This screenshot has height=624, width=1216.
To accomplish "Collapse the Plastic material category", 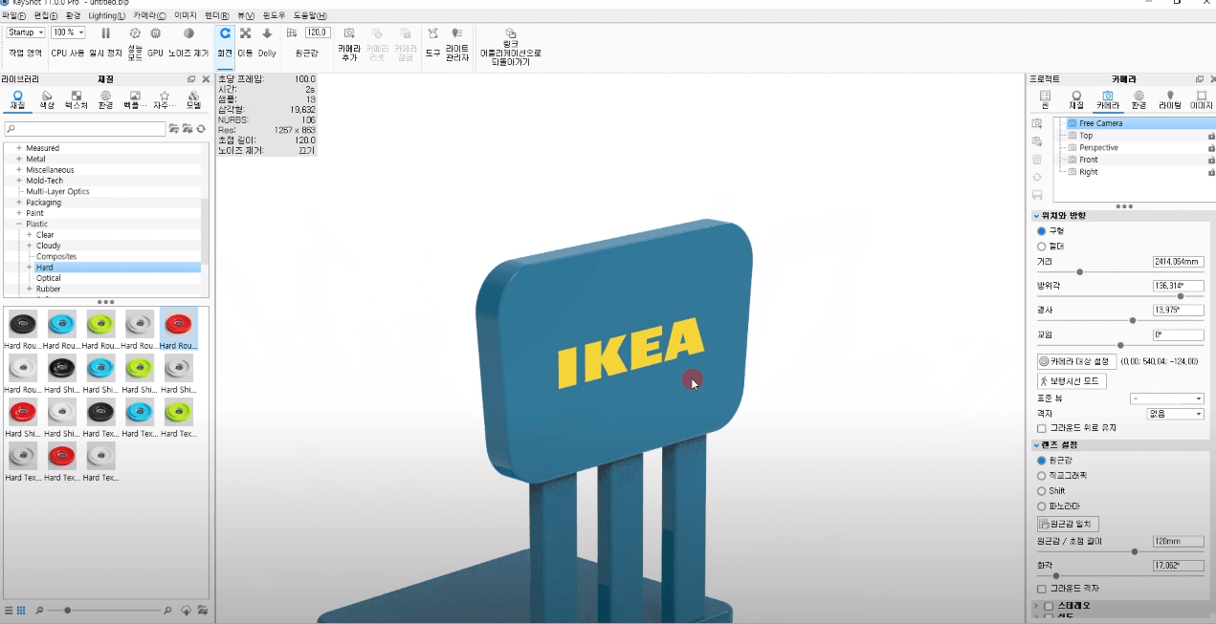I will pyautogui.click(x=19, y=225).
